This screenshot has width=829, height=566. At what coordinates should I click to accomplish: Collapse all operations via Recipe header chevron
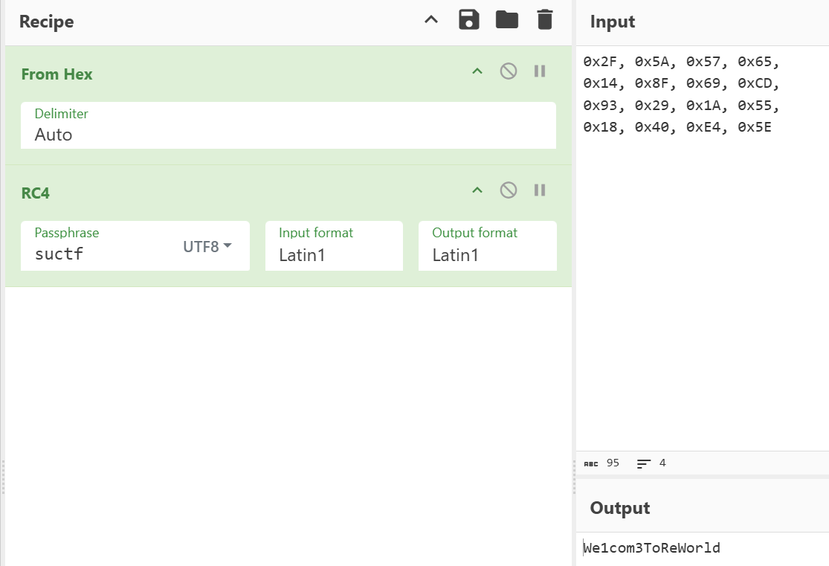coord(431,20)
